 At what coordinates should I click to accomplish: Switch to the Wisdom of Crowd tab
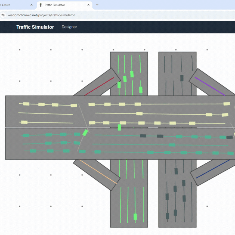pos(15,5)
